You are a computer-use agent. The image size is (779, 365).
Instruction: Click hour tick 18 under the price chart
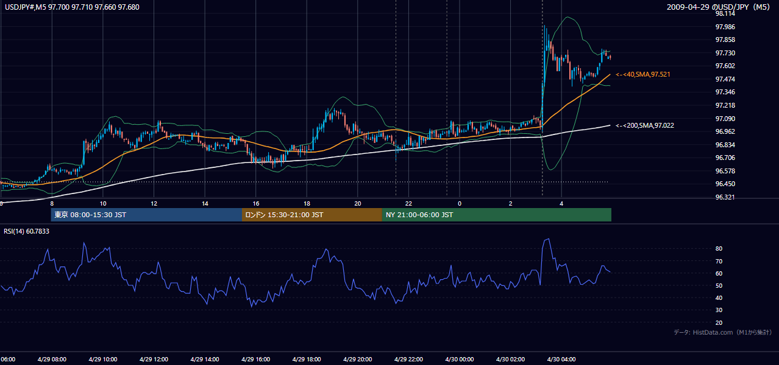click(x=307, y=204)
